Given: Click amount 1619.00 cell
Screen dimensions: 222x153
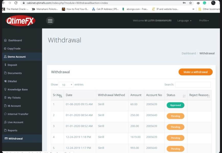Looking at the screenshot, I should [x=135, y=137].
